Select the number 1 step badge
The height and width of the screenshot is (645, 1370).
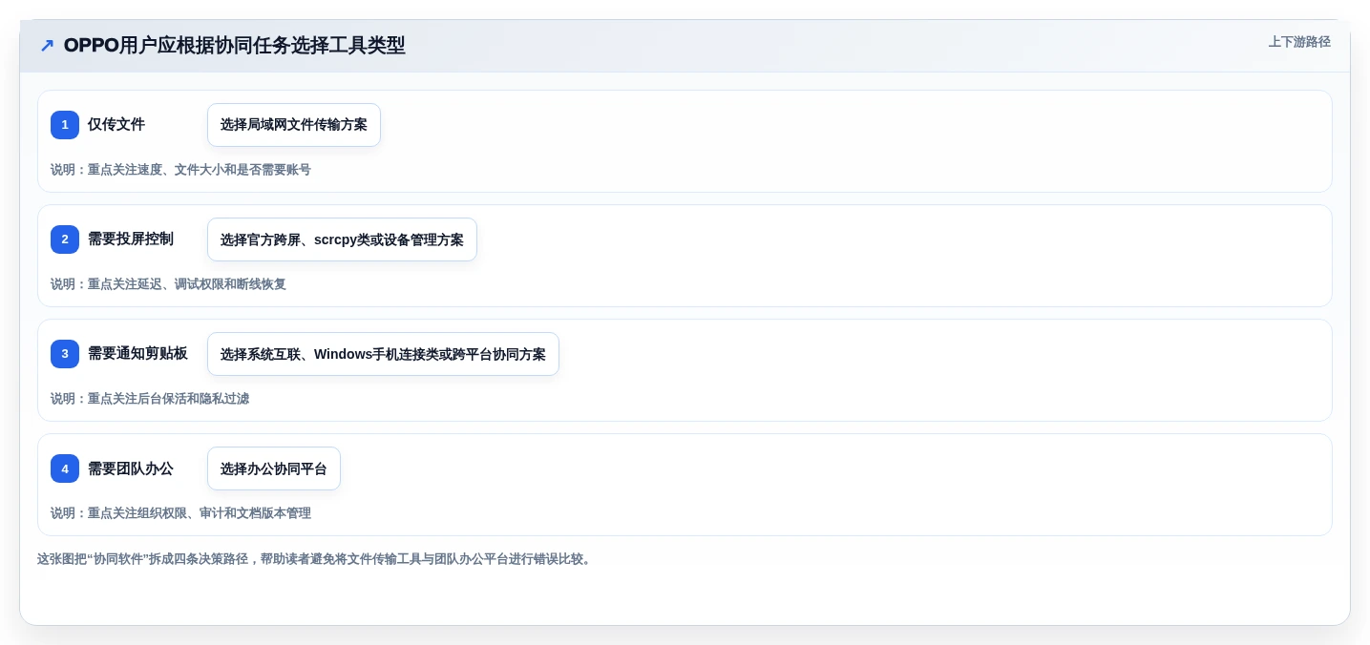click(x=65, y=125)
